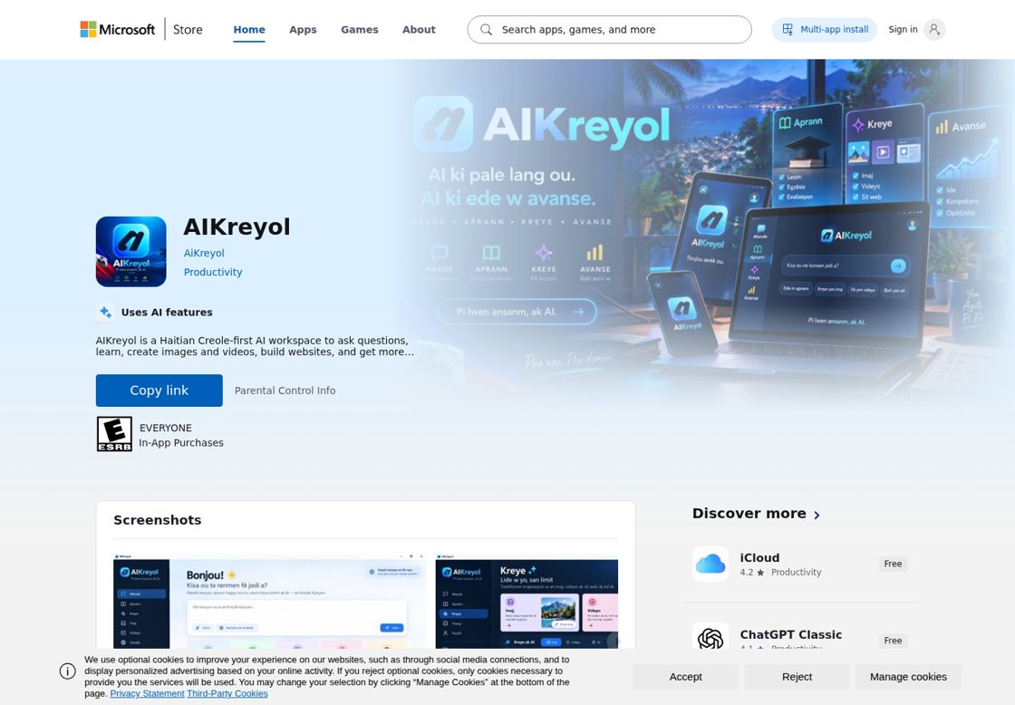Open the Privacy Statement link
Viewport: 1015px width, 705px height.
(x=147, y=693)
